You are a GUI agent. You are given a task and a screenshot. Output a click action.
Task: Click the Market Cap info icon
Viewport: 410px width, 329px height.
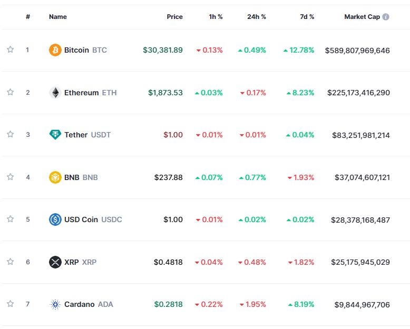pos(386,17)
